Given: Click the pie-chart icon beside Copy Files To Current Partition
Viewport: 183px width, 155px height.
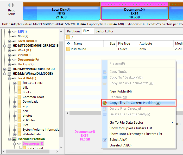Looking at the screenshot, I should 105,103.
